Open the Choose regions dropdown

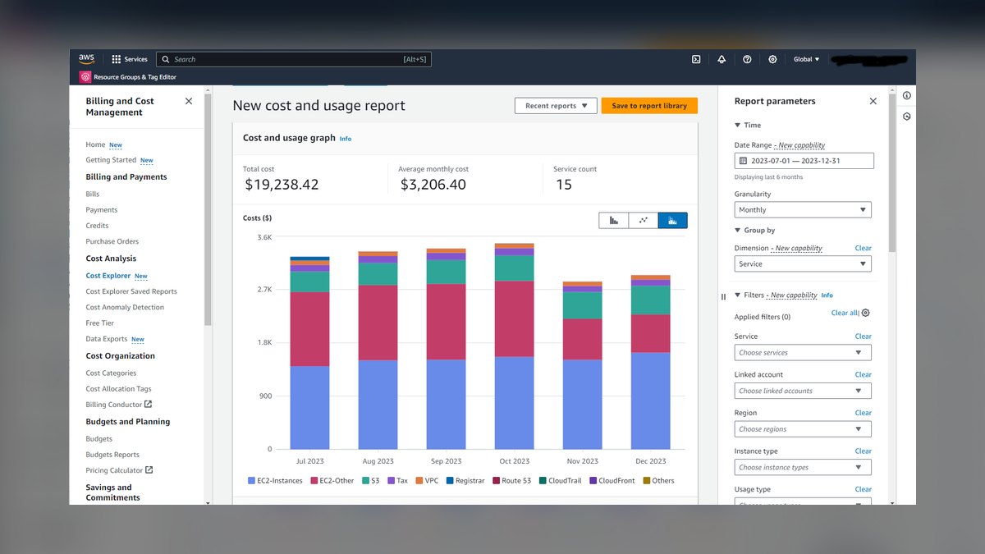(803, 429)
